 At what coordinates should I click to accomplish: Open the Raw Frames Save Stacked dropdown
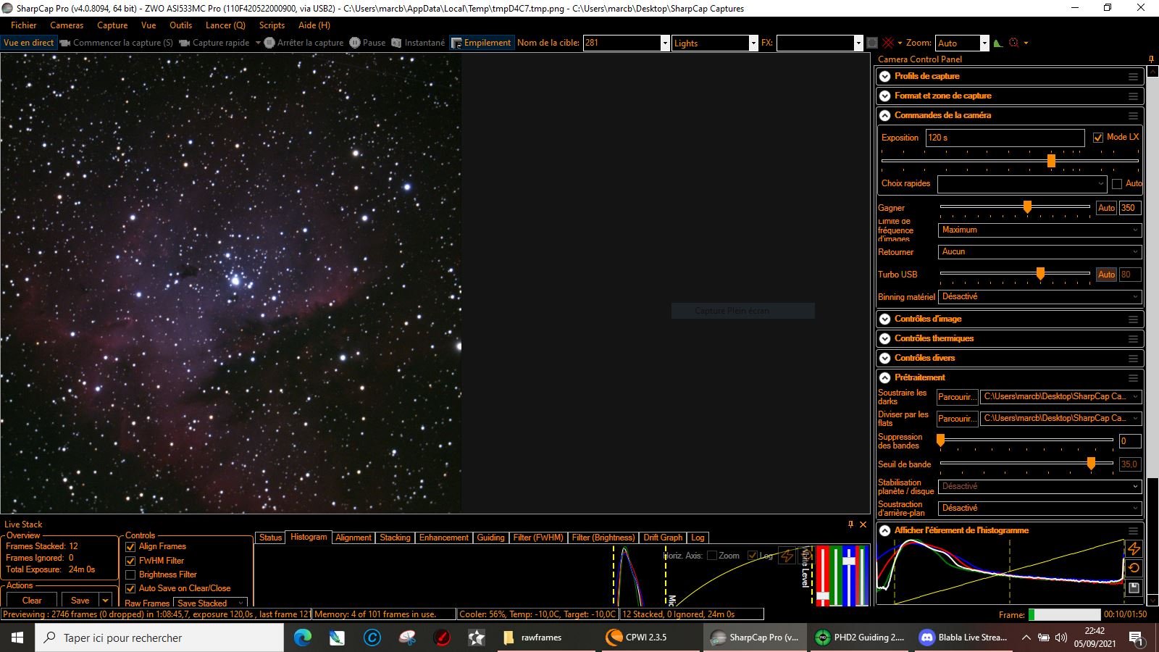point(211,603)
